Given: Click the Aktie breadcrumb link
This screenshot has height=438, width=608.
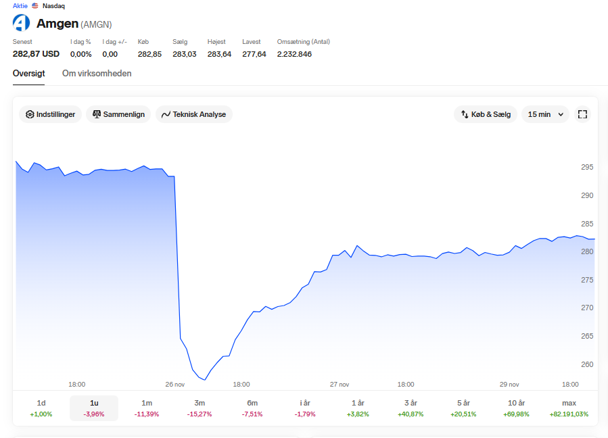Looking at the screenshot, I should [x=20, y=6].
